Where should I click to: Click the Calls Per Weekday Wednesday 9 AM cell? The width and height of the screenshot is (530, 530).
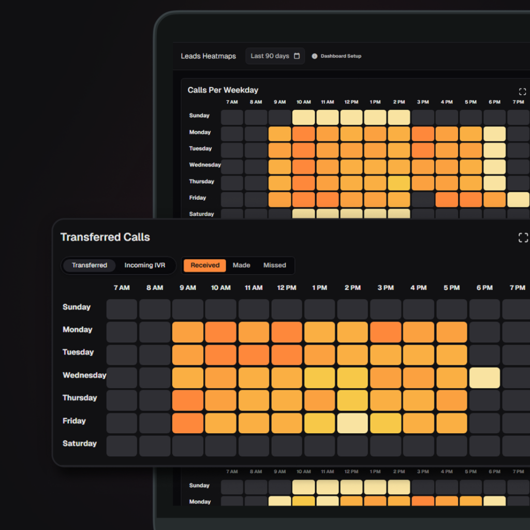279,167
